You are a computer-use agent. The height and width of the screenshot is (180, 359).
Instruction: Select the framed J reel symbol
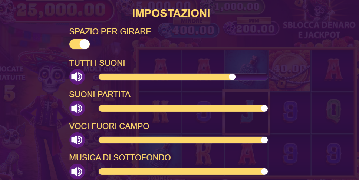(x=246, y=112)
